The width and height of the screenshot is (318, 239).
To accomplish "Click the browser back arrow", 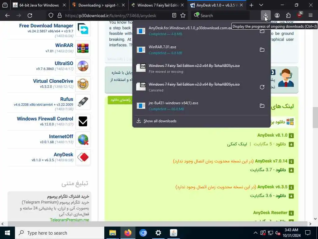I will click(x=7, y=16).
